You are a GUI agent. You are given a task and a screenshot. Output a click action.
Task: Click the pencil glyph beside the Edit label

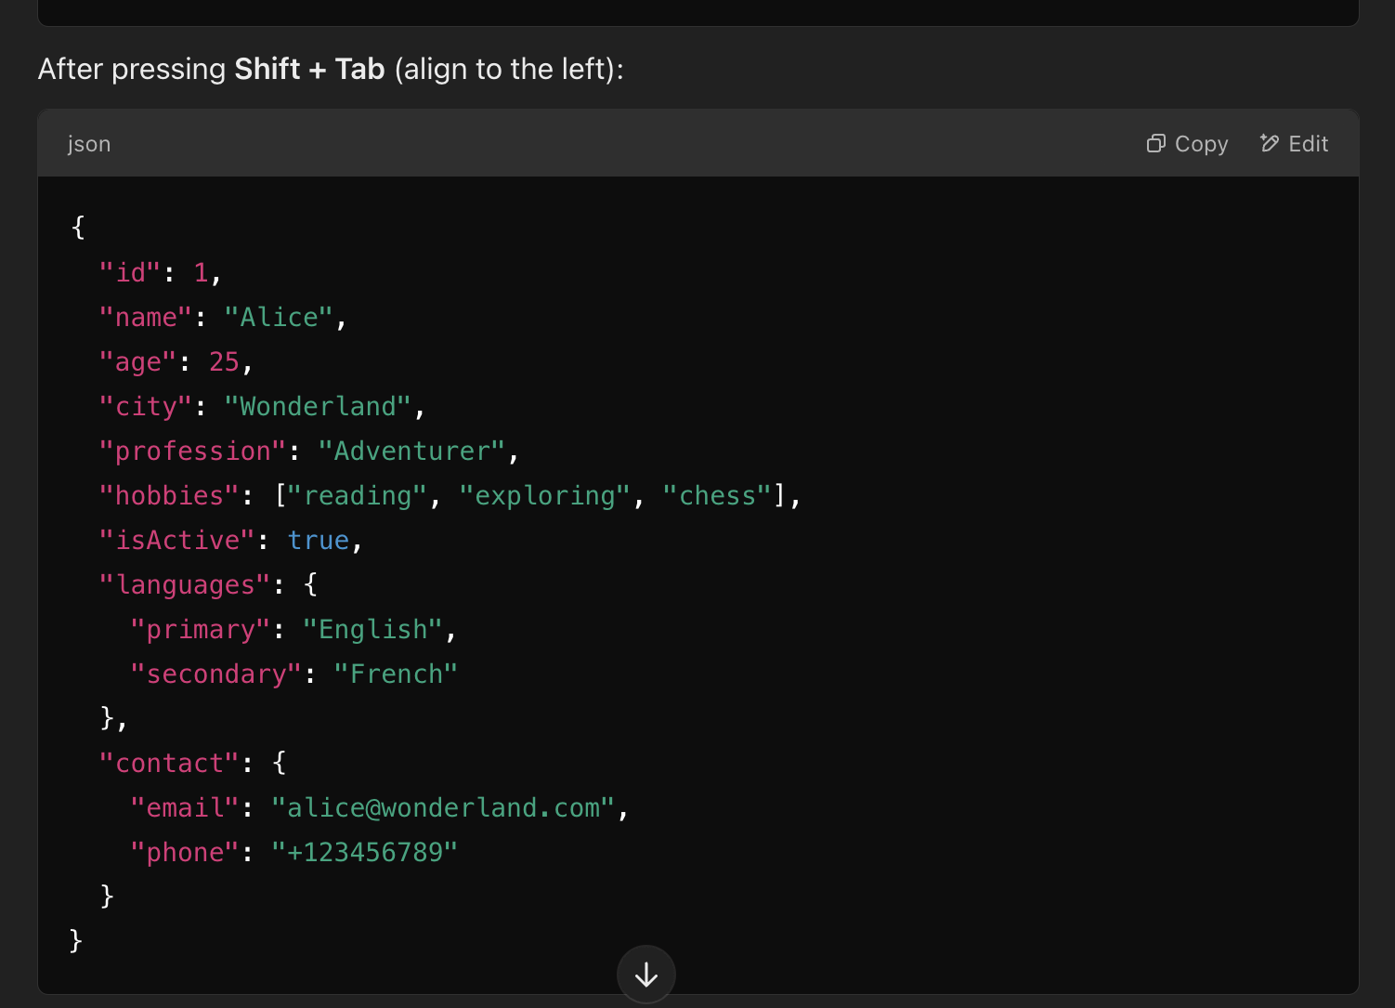(x=1270, y=143)
